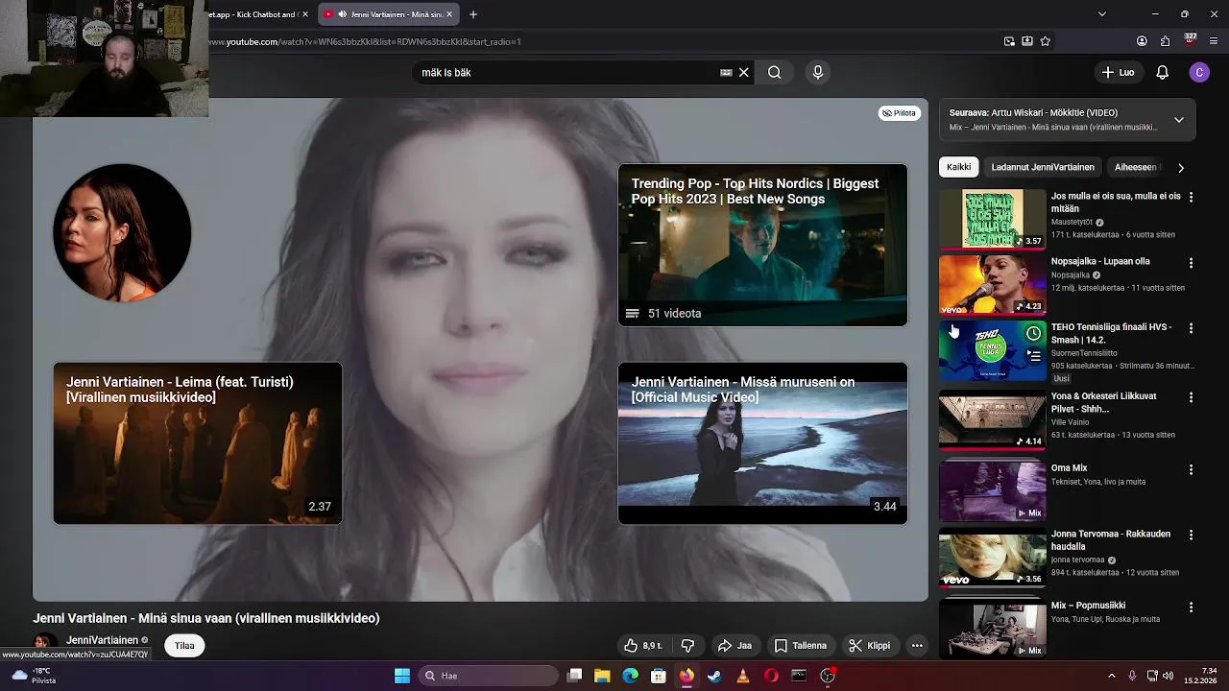Click the title Jos mulla ei ois sua
This screenshot has height=691, width=1229.
1116,202
